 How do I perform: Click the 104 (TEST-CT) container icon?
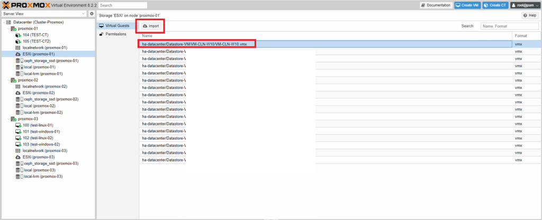click(x=19, y=35)
